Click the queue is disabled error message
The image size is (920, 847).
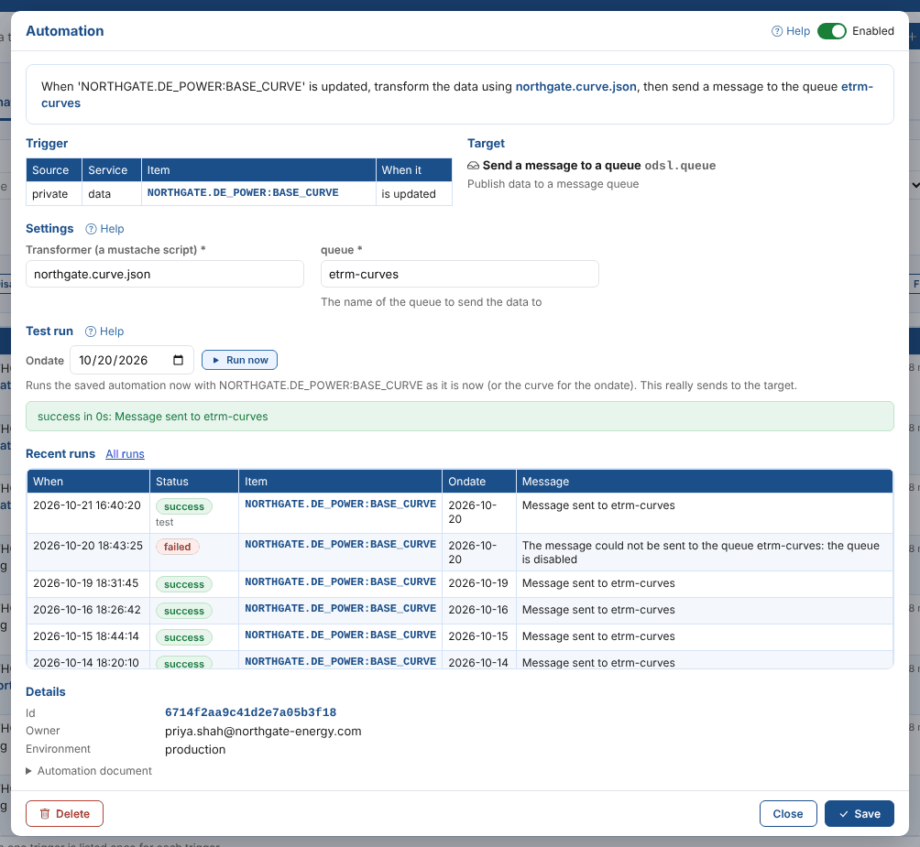[x=701, y=553]
